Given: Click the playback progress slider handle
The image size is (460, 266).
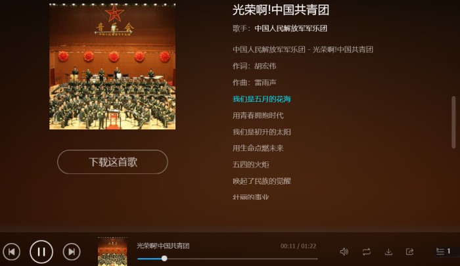Looking at the screenshot, I should [164, 258].
